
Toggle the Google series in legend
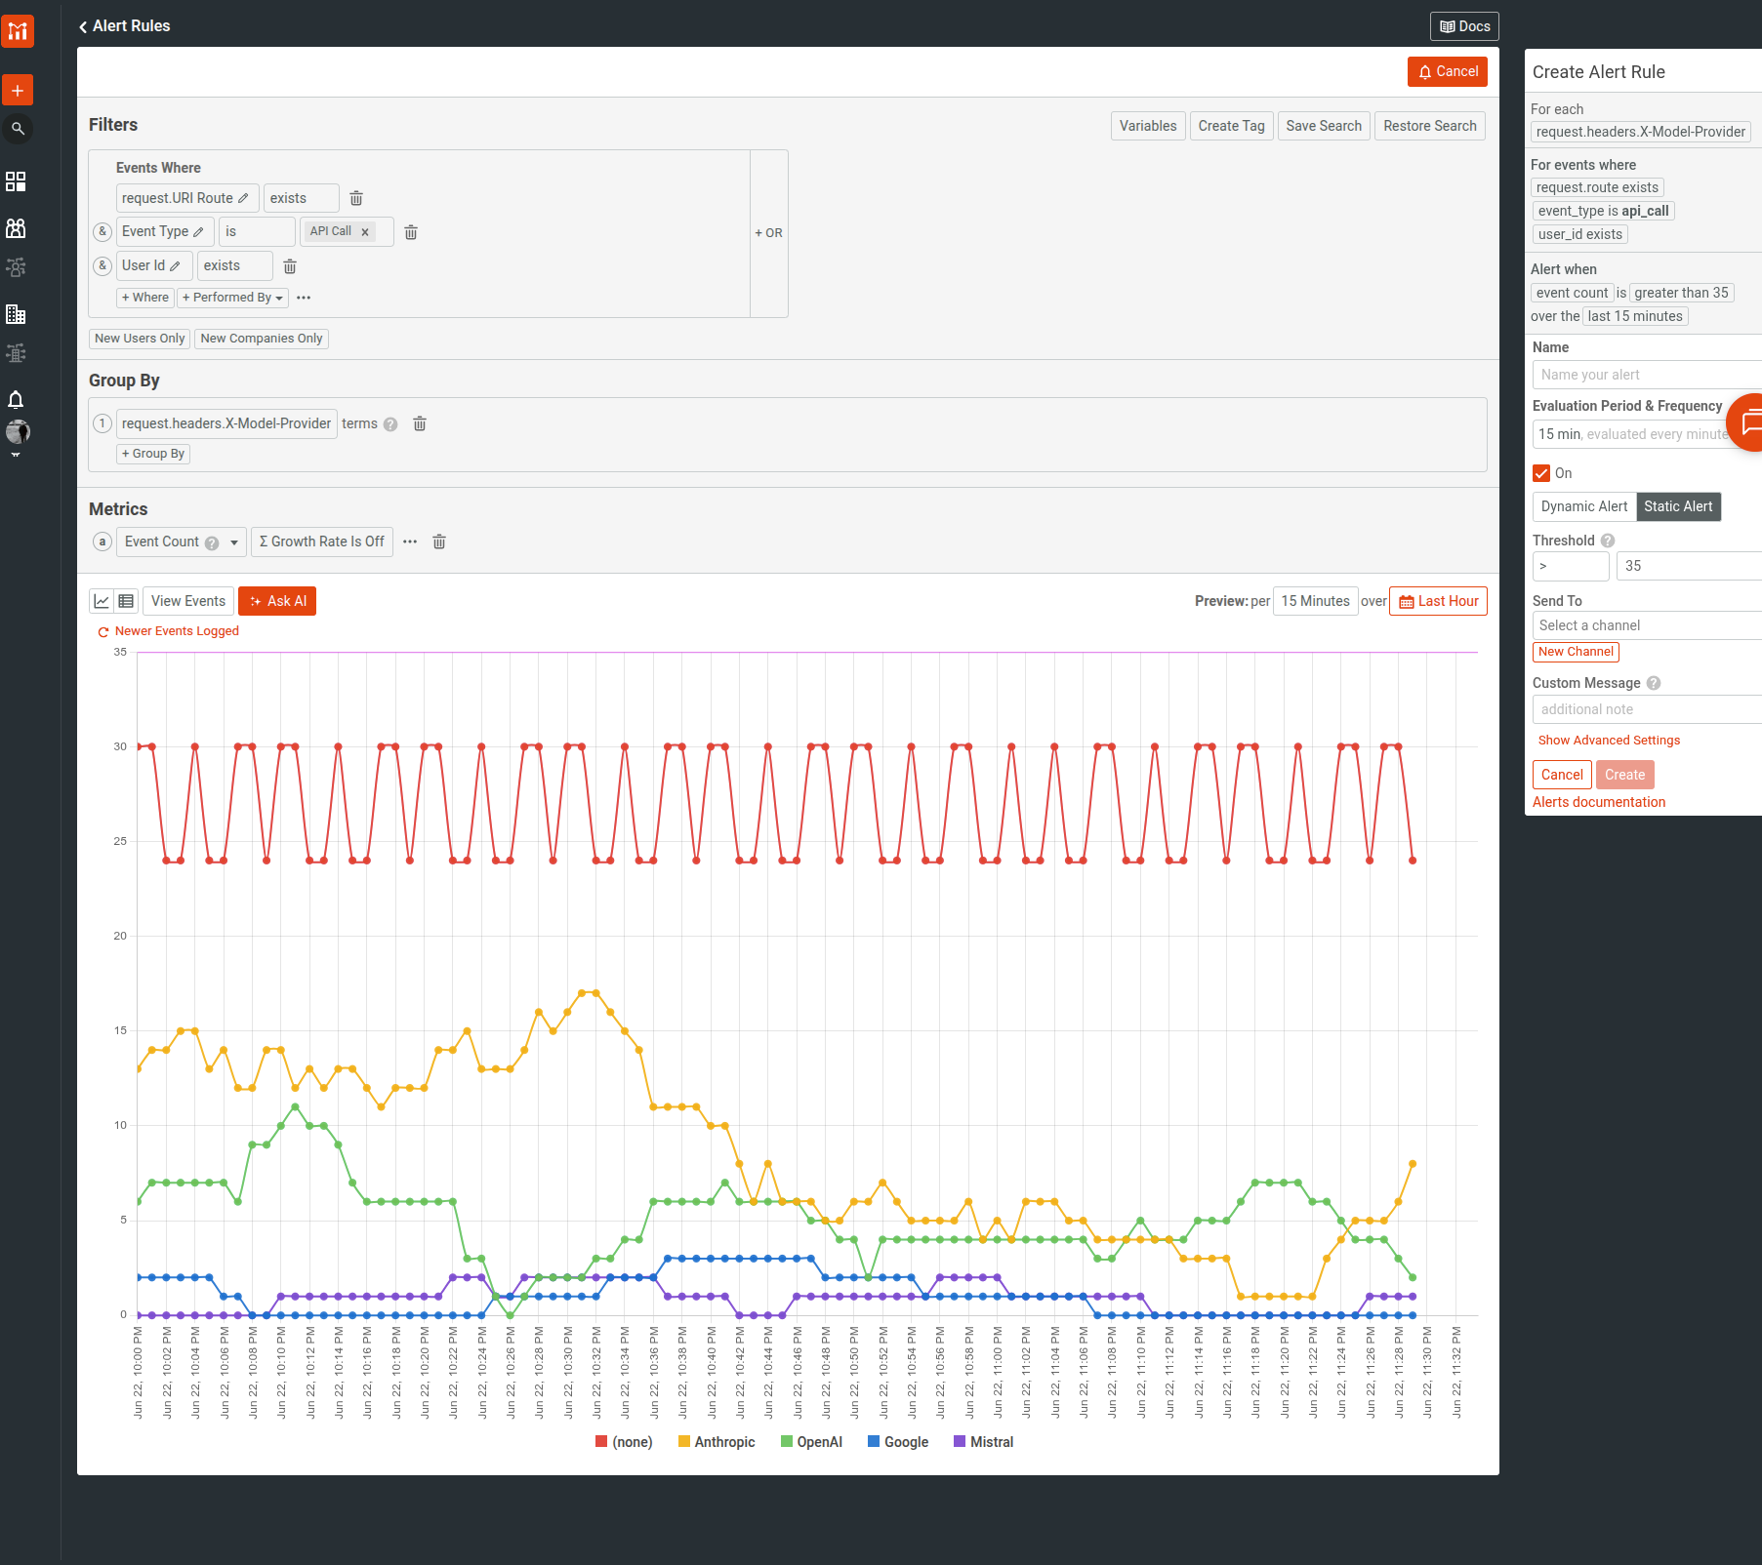(x=898, y=1442)
